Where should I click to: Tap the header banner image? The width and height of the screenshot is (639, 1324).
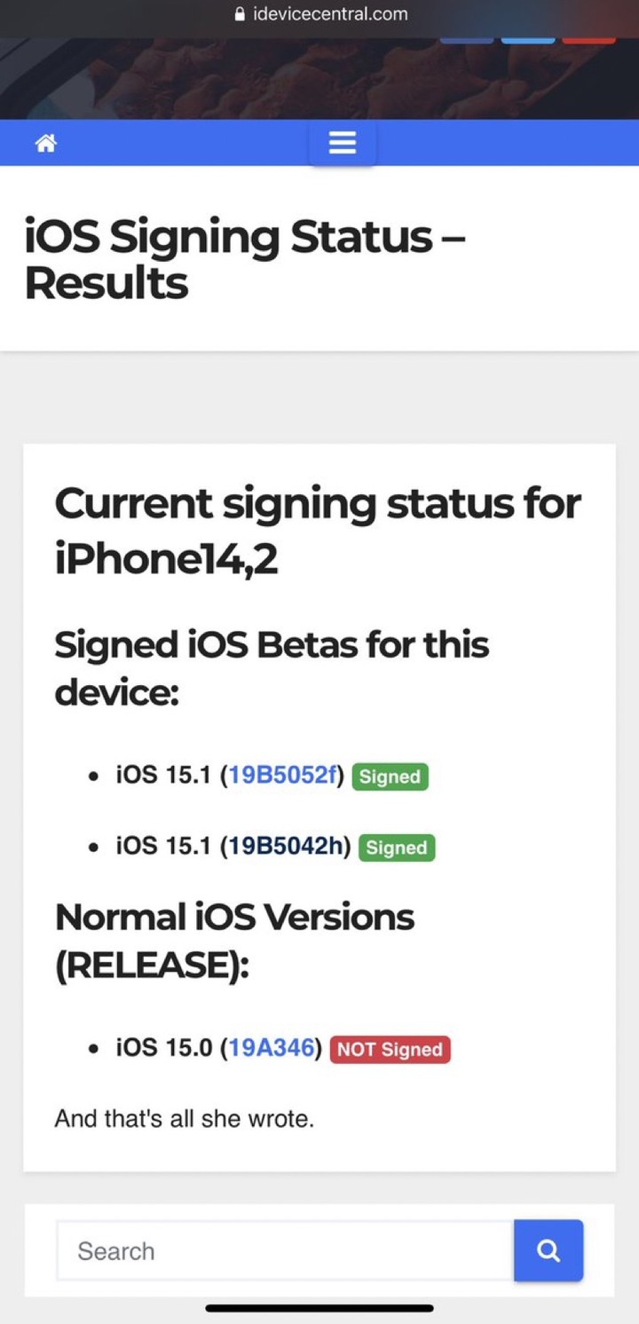(319, 80)
